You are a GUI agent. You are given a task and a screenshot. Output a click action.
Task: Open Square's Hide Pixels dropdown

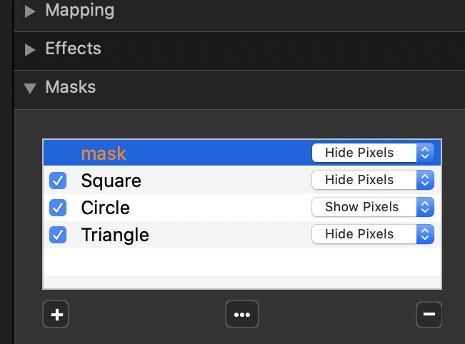tap(372, 180)
